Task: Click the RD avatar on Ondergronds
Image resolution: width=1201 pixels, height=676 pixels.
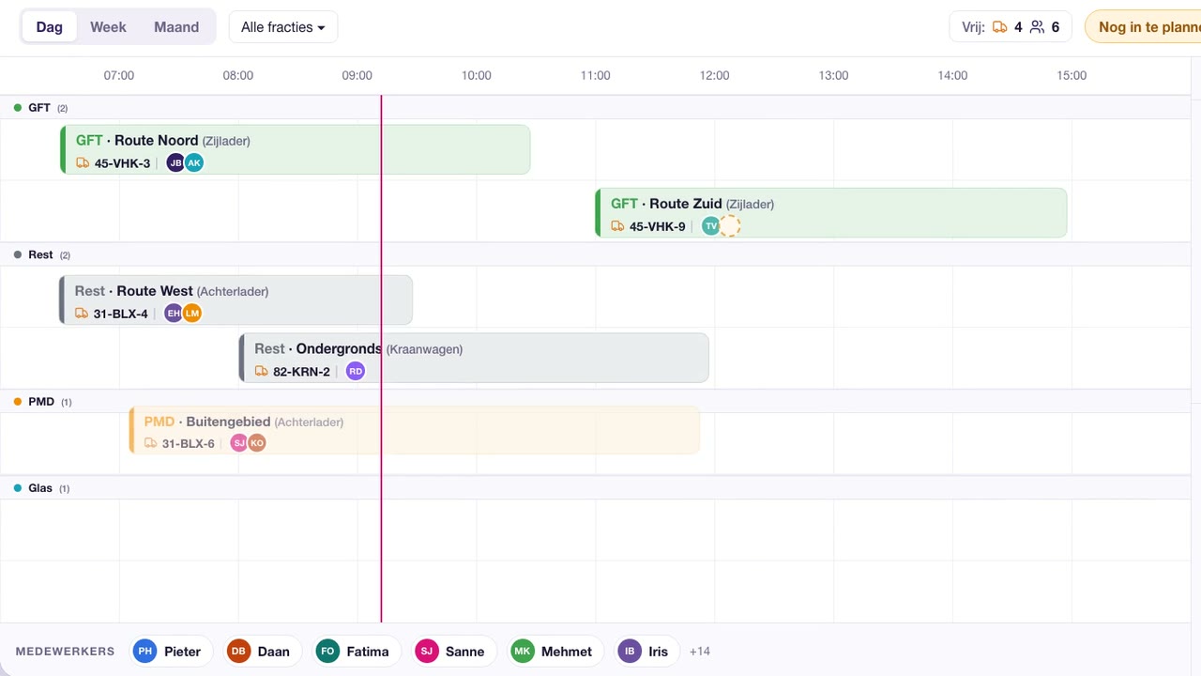Action: click(x=356, y=372)
